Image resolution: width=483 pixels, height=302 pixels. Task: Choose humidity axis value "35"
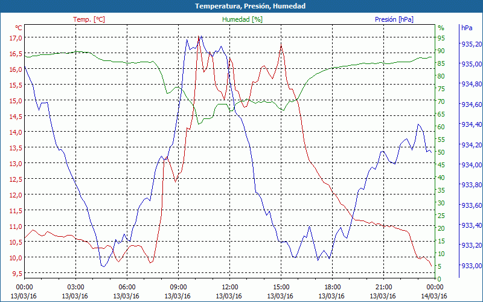coord(441,190)
